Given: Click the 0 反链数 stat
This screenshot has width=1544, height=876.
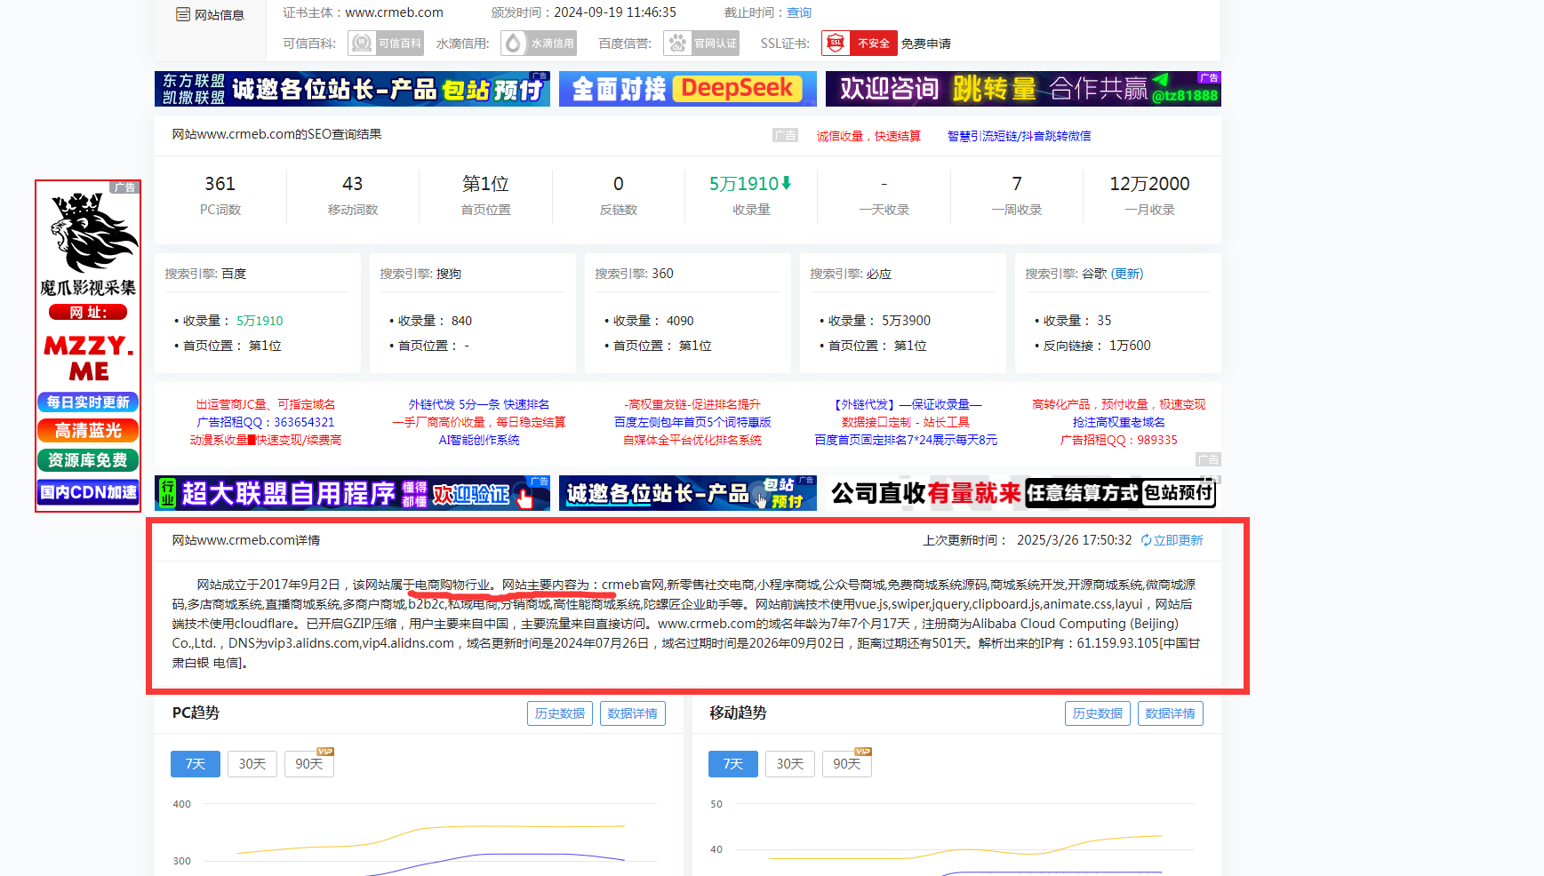Looking at the screenshot, I should [619, 195].
